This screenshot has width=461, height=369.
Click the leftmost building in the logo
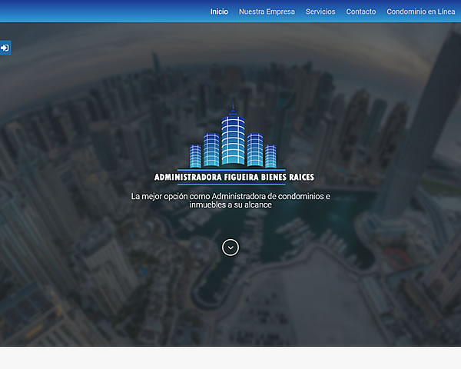coord(195,154)
